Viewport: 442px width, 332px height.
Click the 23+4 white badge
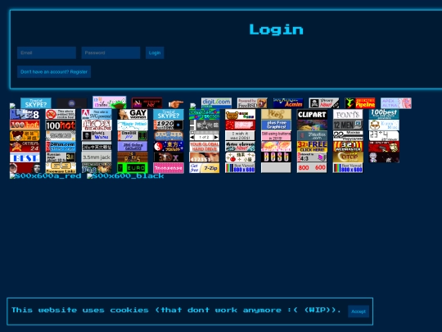coord(384,136)
